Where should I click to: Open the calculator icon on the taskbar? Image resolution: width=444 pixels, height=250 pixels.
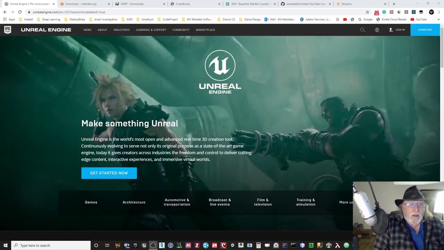click(258, 245)
